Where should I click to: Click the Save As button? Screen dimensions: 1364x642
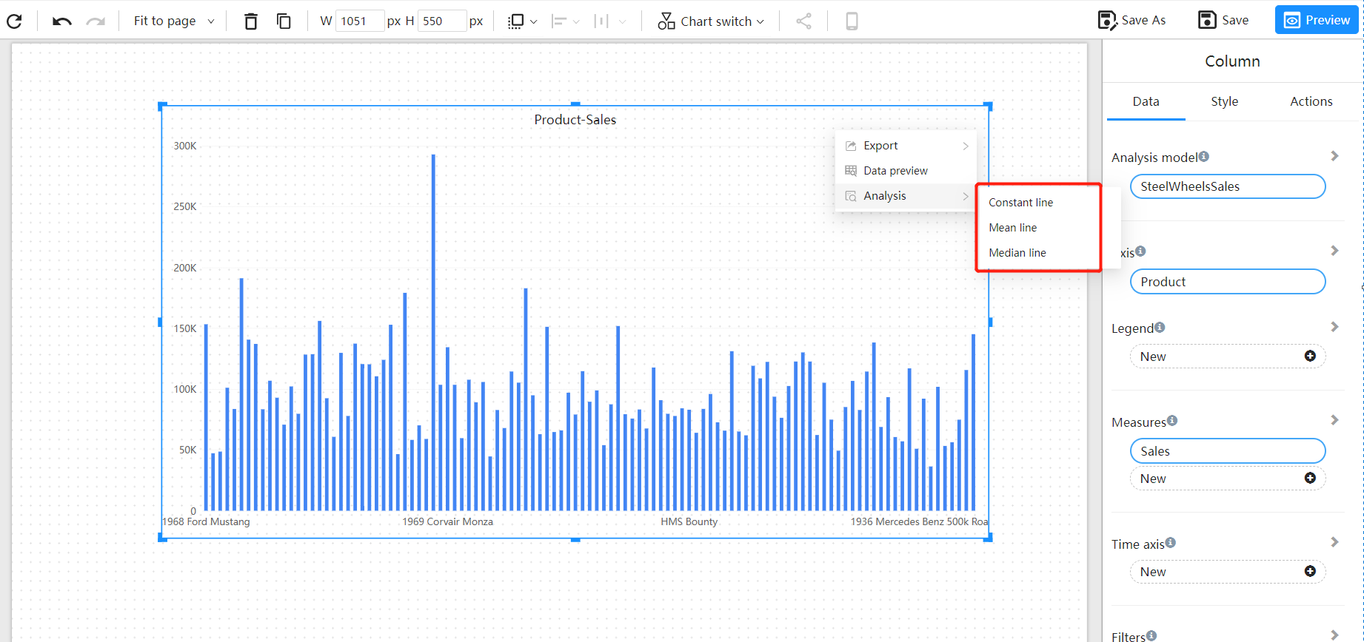(x=1131, y=20)
